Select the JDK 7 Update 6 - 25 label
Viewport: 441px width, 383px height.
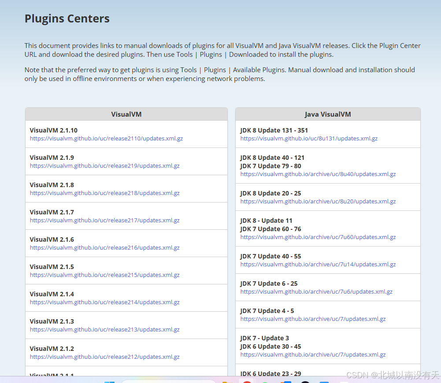pos(269,284)
